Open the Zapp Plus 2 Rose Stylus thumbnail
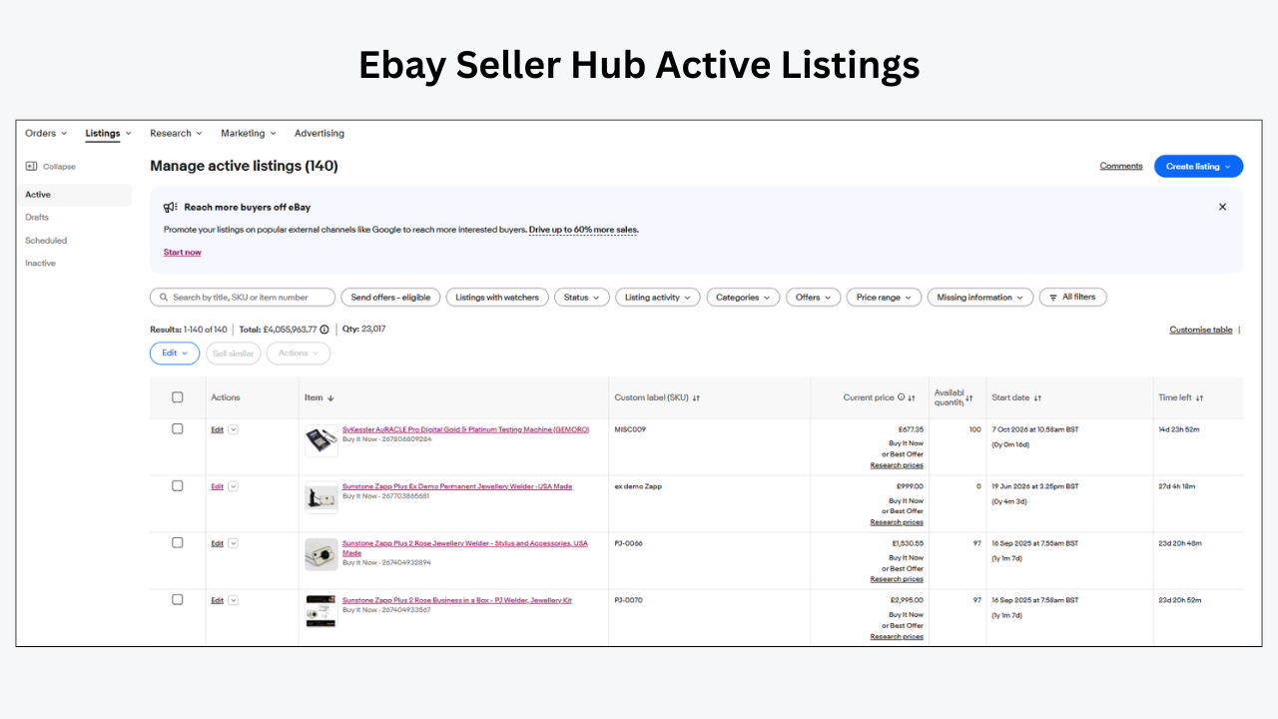Image resolution: width=1278 pixels, height=719 pixels. pos(321,554)
